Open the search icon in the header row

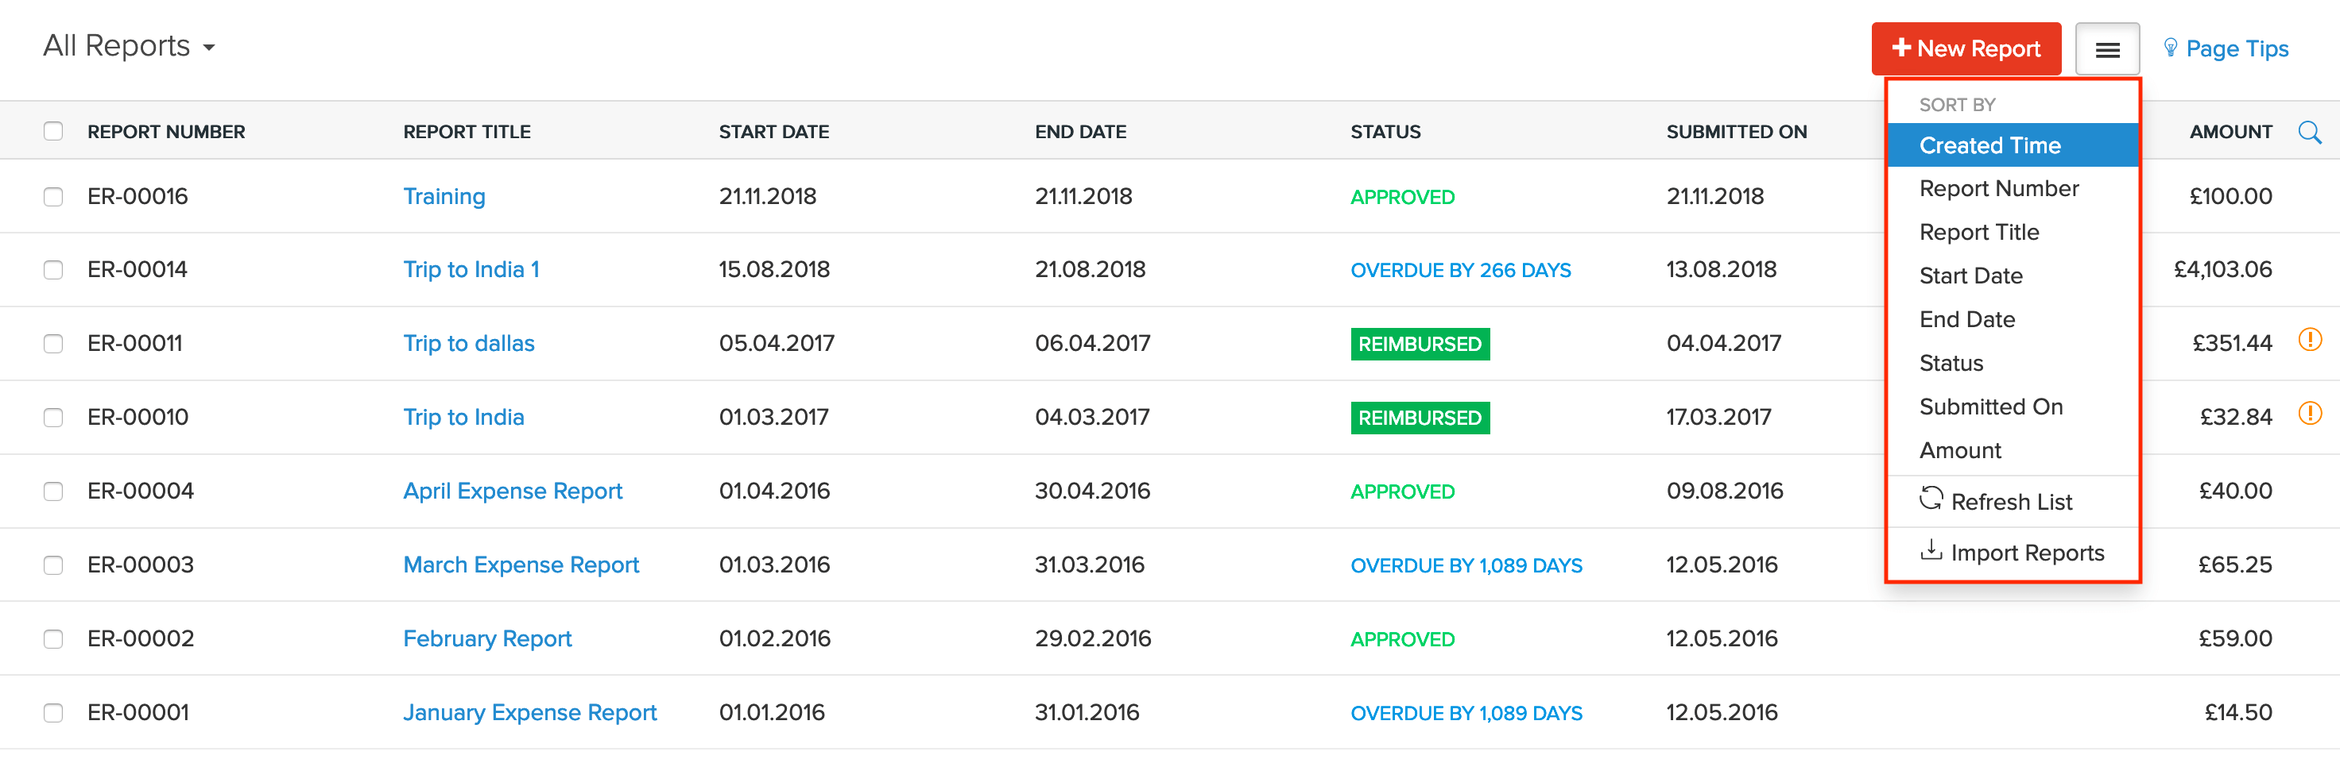tap(2310, 132)
